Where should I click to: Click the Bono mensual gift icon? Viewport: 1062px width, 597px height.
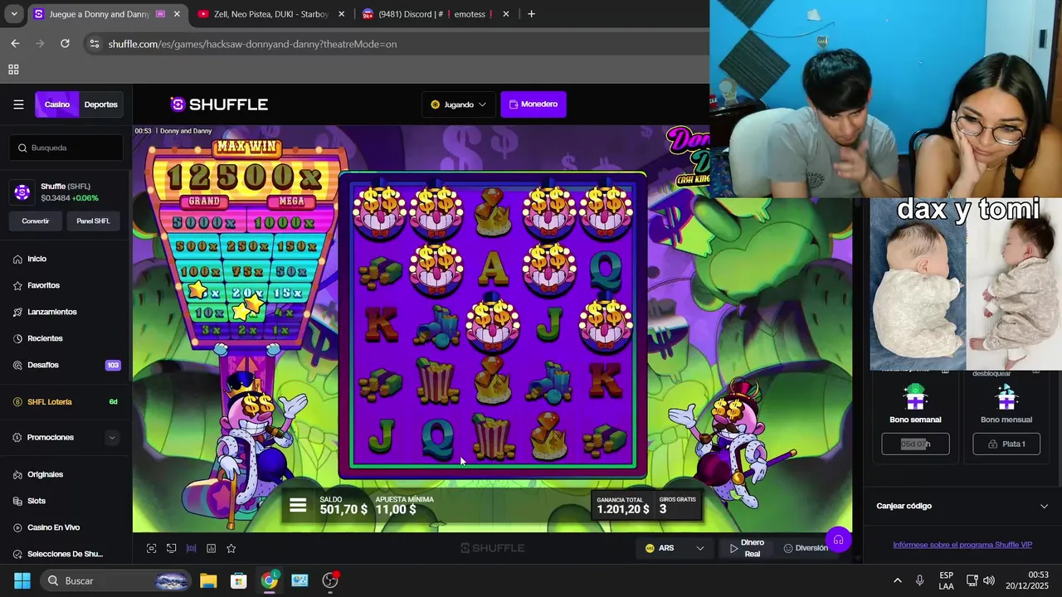1006,398
